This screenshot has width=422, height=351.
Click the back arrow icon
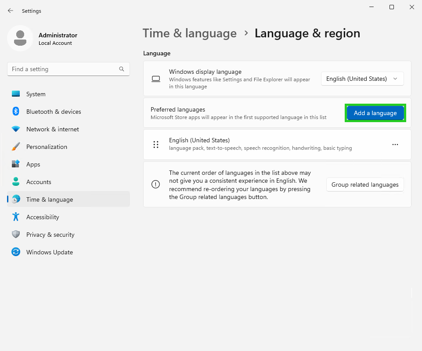click(x=10, y=11)
